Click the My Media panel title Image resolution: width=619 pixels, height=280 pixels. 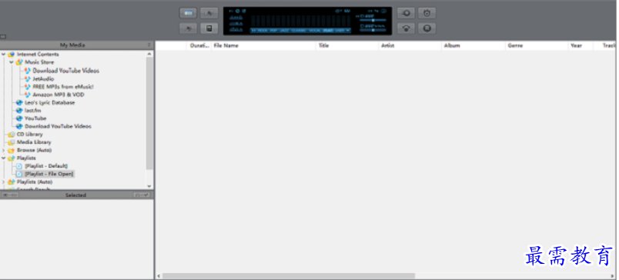tap(72, 45)
